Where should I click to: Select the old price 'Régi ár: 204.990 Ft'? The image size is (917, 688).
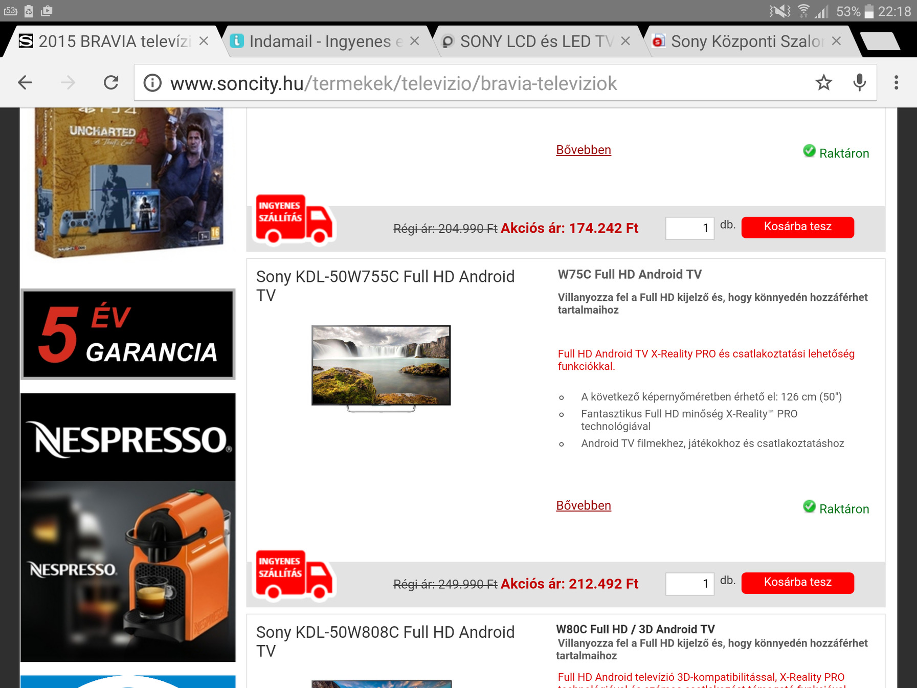click(445, 229)
